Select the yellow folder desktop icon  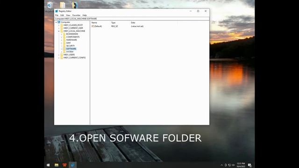click(62, 5)
